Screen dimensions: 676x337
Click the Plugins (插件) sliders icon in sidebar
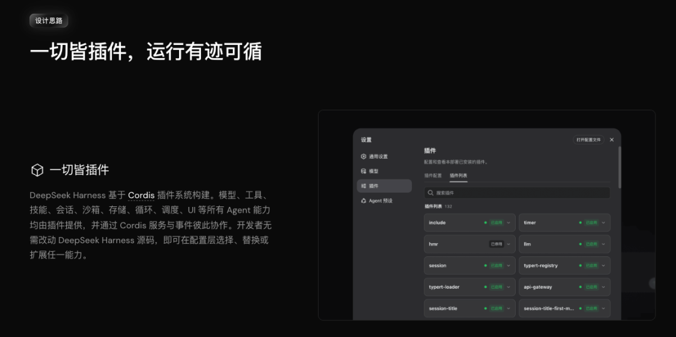(364, 186)
